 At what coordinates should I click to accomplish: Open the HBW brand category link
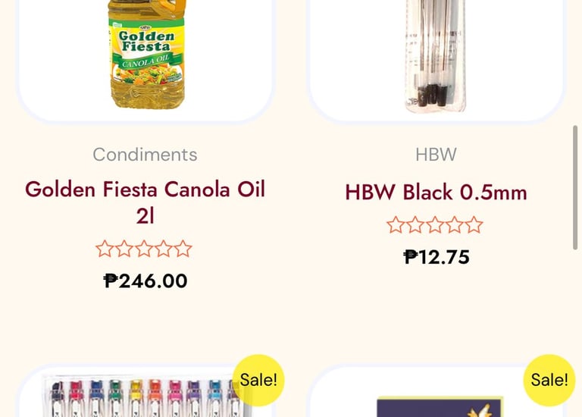pyautogui.click(x=436, y=155)
